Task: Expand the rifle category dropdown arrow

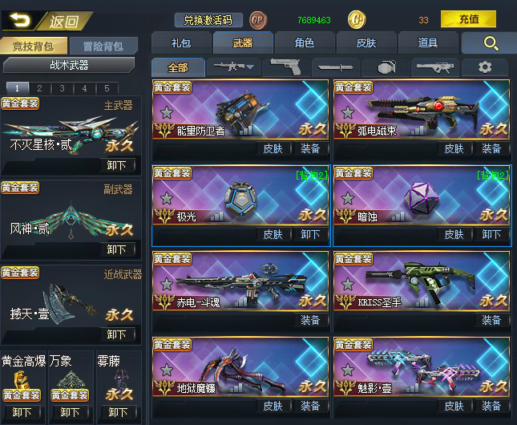Action: coord(250,67)
